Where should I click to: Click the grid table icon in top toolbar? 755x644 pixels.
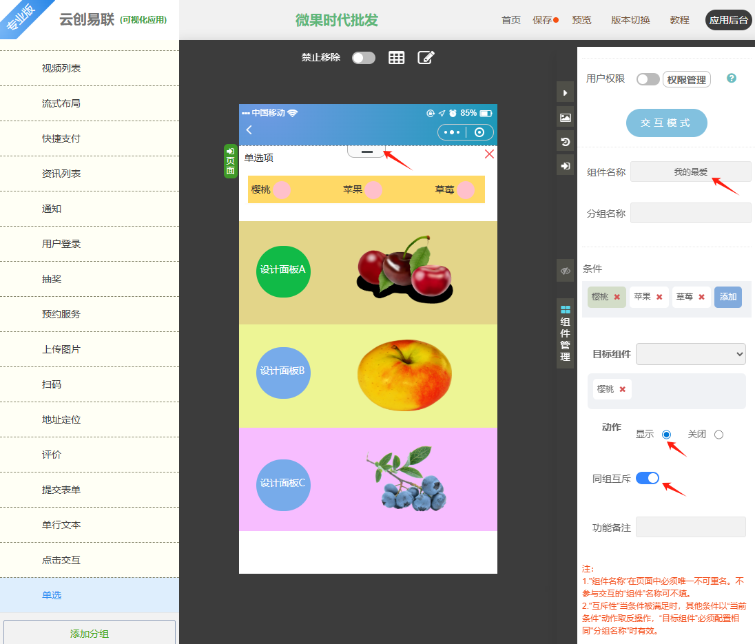(396, 58)
